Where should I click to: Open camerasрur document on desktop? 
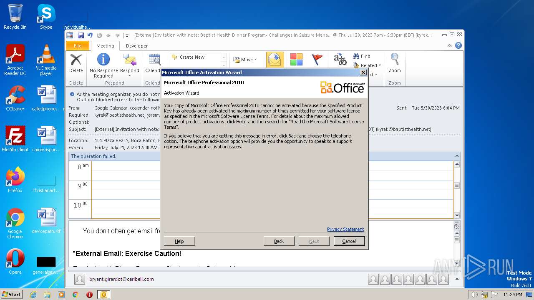click(x=46, y=139)
